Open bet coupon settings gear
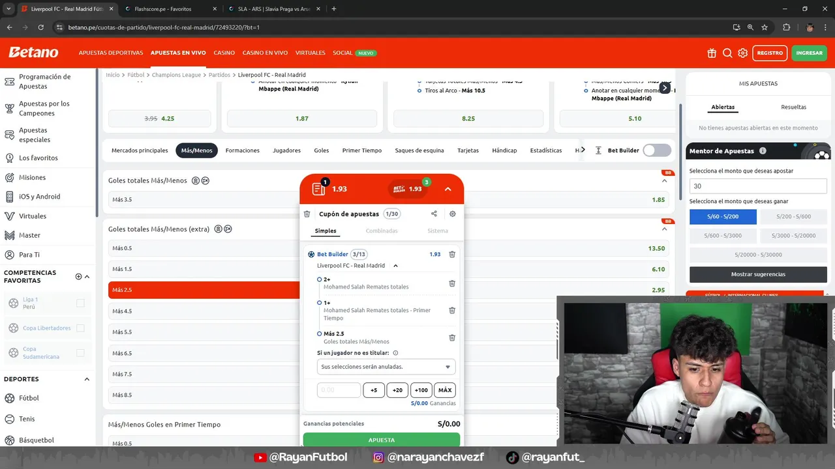 [453, 214]
